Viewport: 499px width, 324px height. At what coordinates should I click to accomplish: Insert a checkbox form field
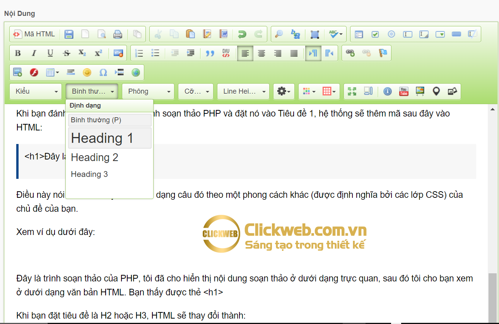tap(375, 34)
